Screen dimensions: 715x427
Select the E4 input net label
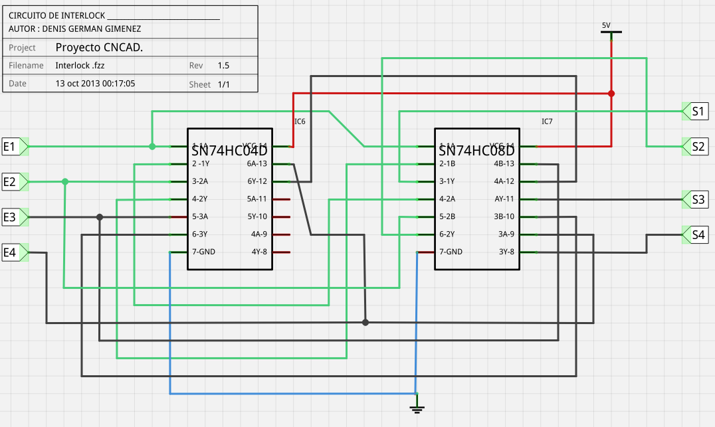pyautogui.click(x=15, y=252)
